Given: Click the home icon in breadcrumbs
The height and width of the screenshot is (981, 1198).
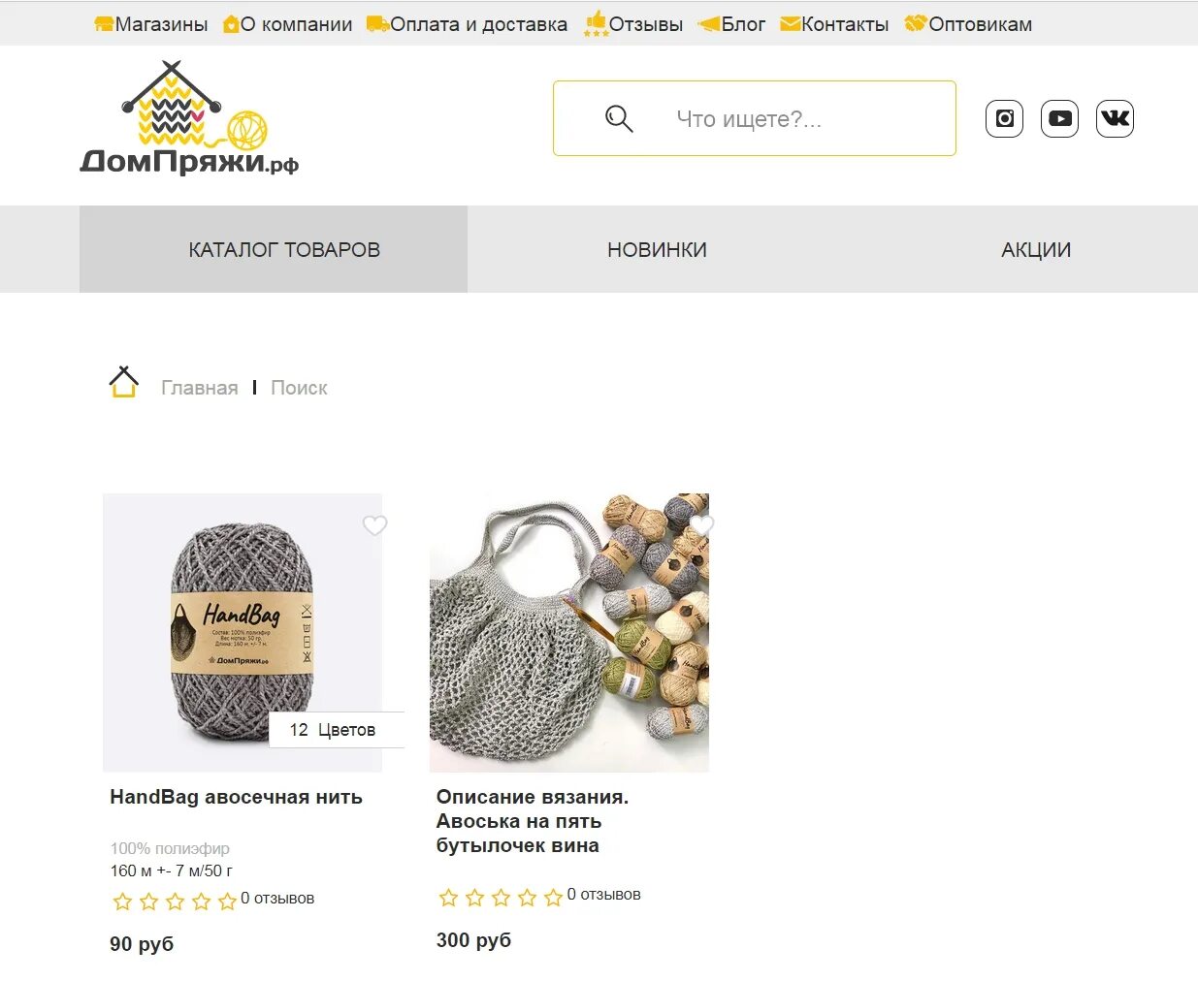Looking at the screenshot, I should pyautogui.click(x=123, y=382).
